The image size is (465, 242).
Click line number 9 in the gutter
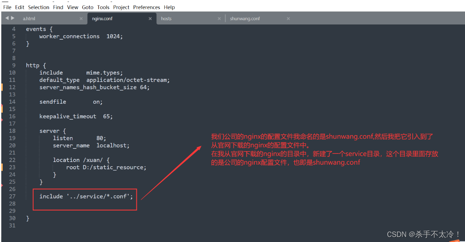click(14, 65)
